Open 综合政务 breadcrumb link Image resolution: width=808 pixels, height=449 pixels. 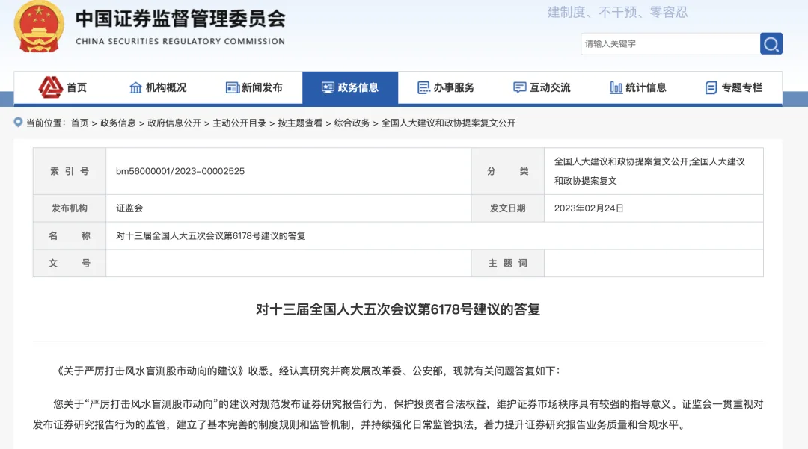point(352,123)
